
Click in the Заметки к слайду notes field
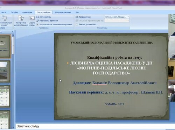click(x=95, y=126)
